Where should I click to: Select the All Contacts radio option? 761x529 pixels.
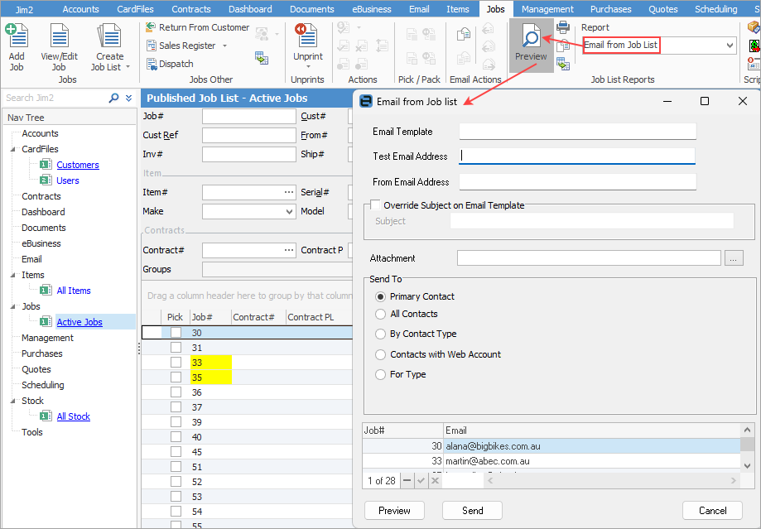tap(381, 314)
